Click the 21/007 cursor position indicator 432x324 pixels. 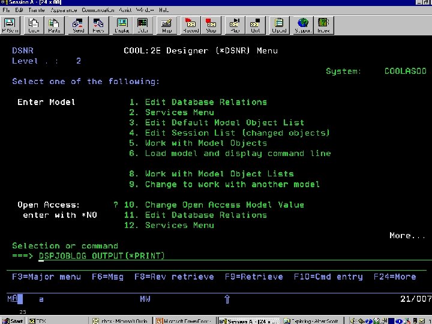[416, 299]
